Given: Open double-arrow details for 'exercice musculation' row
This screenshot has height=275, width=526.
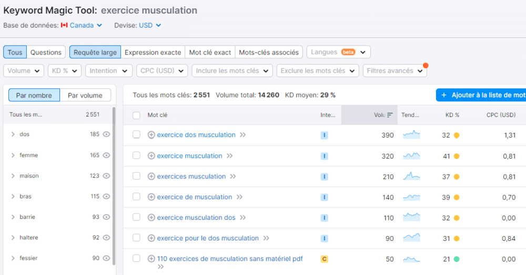Looking at the screenshot, I should coord(229,156).
